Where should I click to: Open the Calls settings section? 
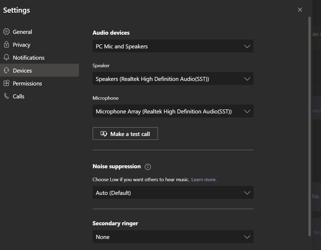tap(19, 96)
